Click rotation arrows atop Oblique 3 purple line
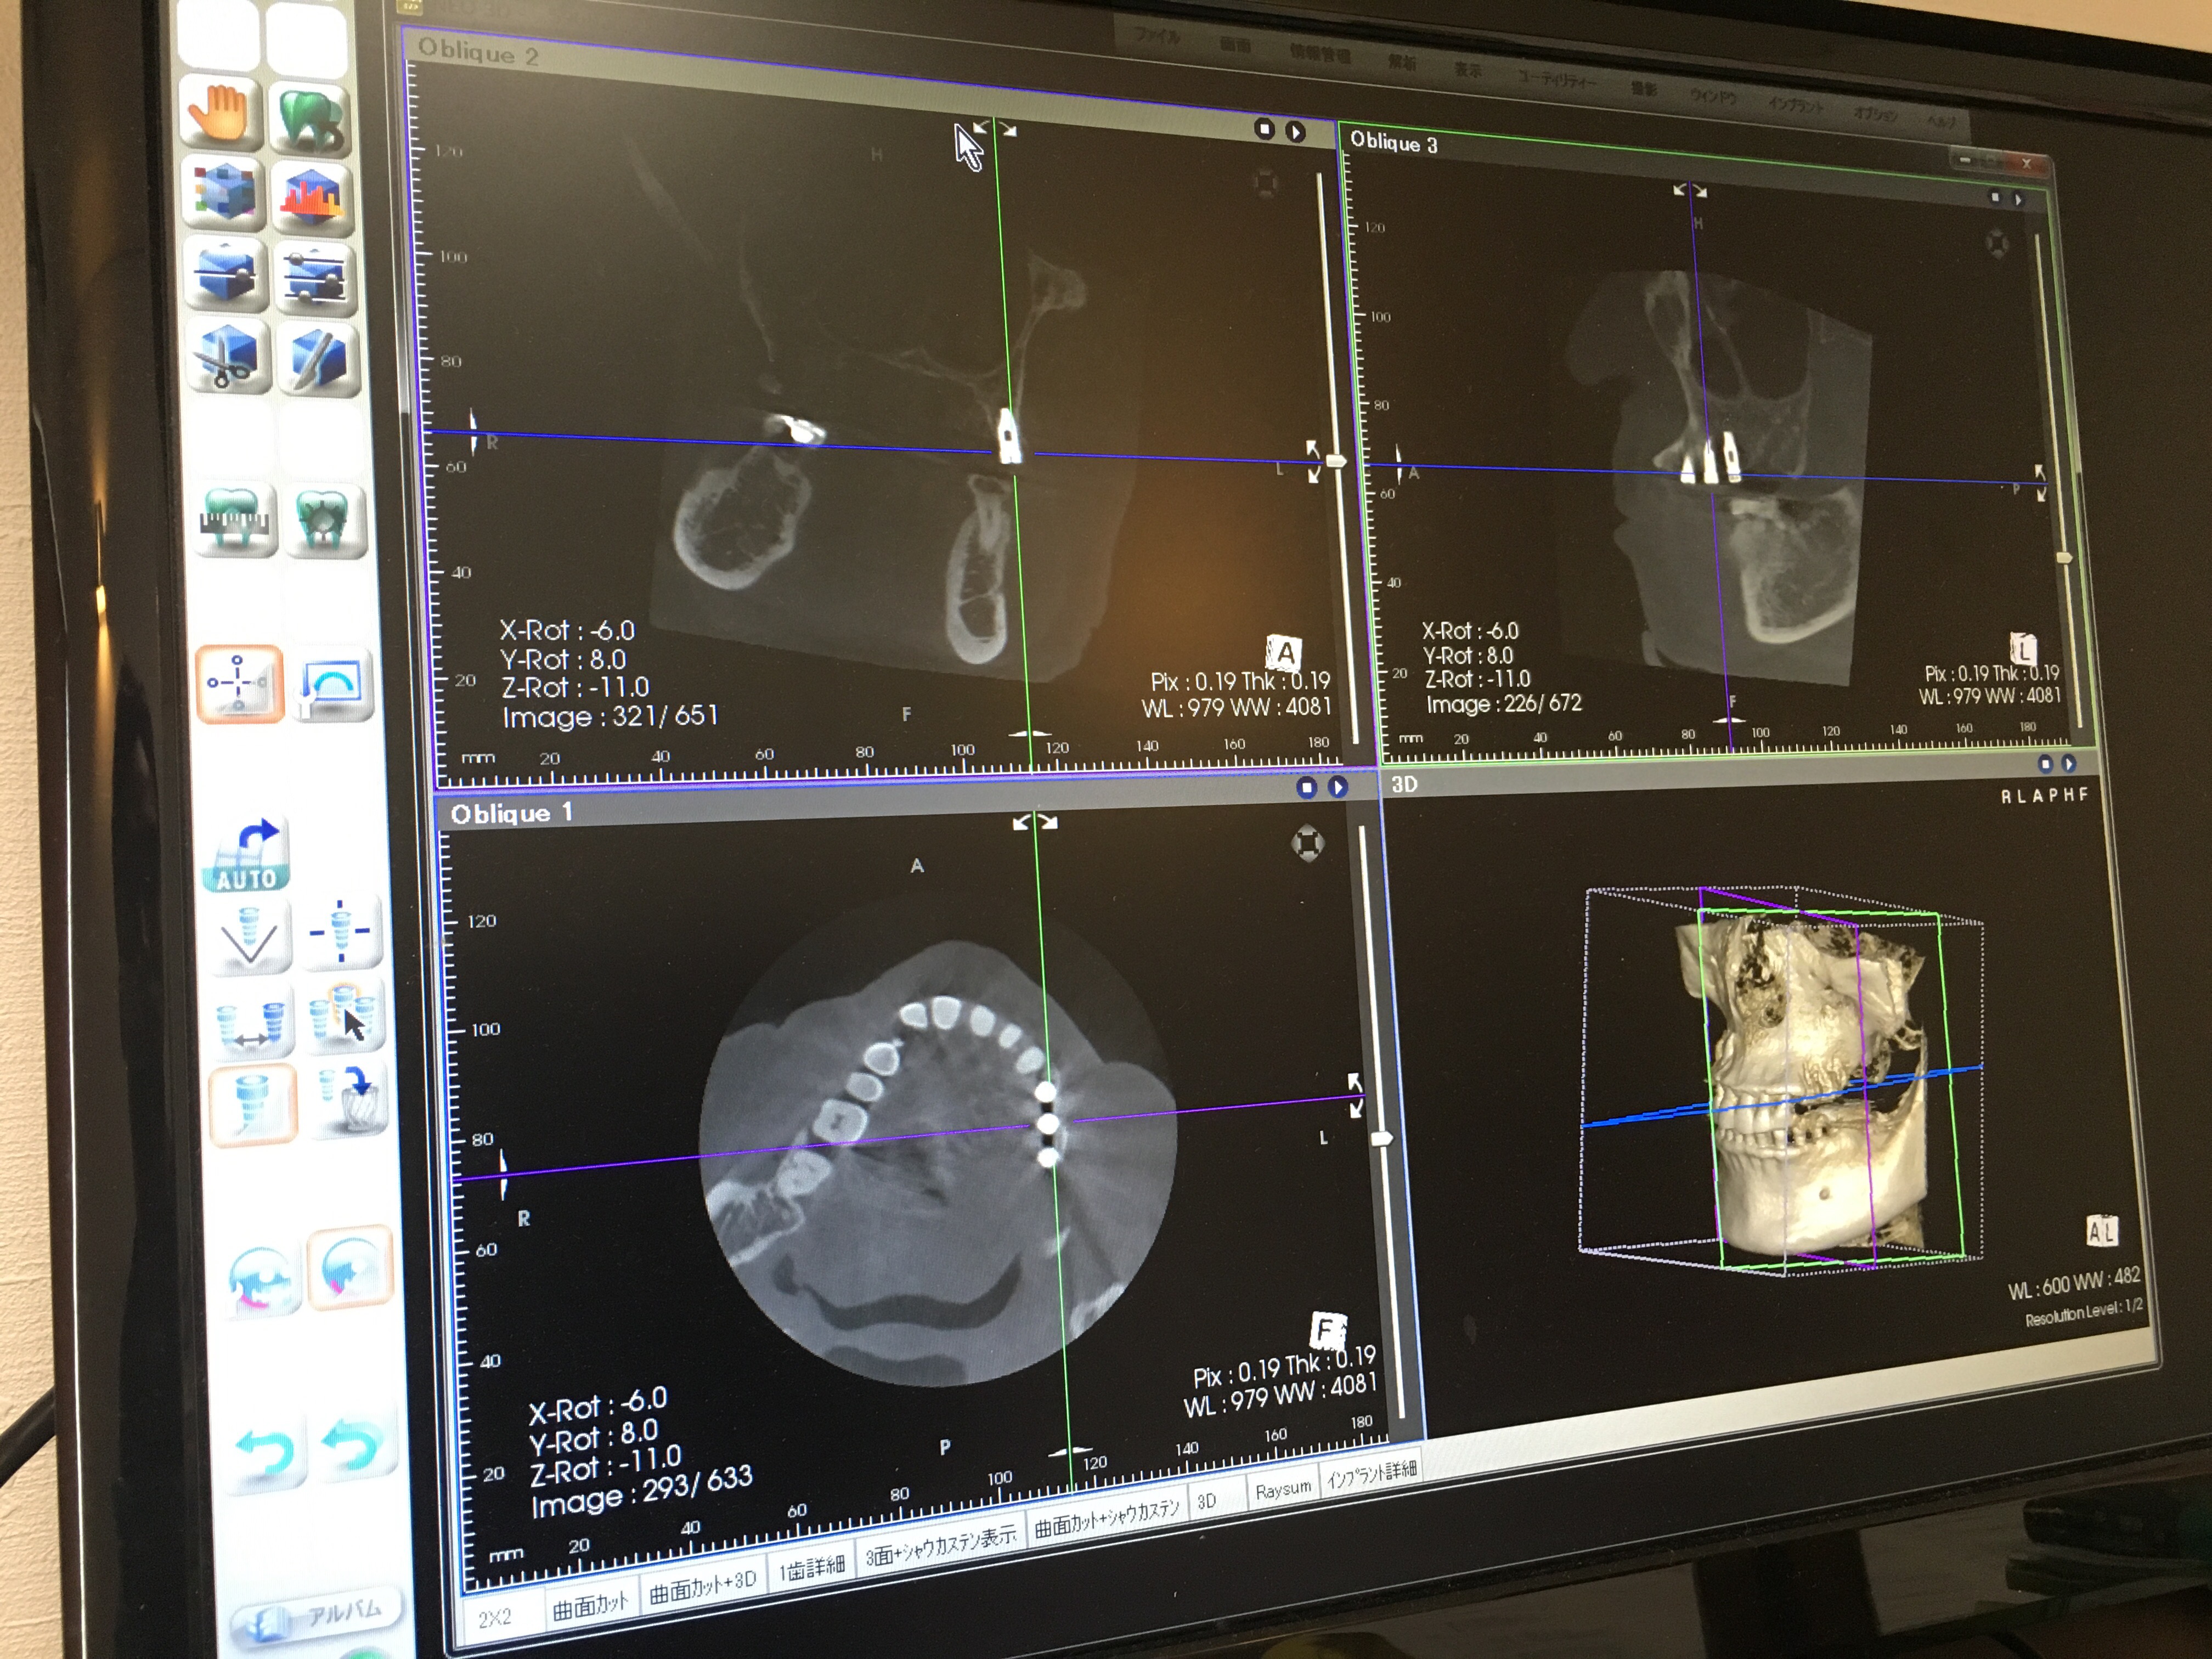Screen dimensions: 2212x1659 pyautogui.click(x=1690, y=190)
